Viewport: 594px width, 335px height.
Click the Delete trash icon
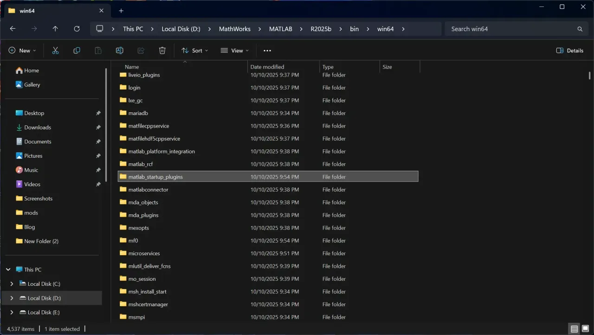pyautogui.click(x=162, y=51)
